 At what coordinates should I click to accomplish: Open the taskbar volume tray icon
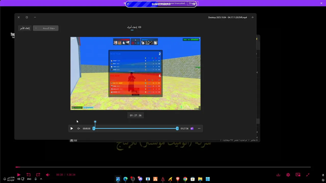pyautogui.click(x=19, y=179)
